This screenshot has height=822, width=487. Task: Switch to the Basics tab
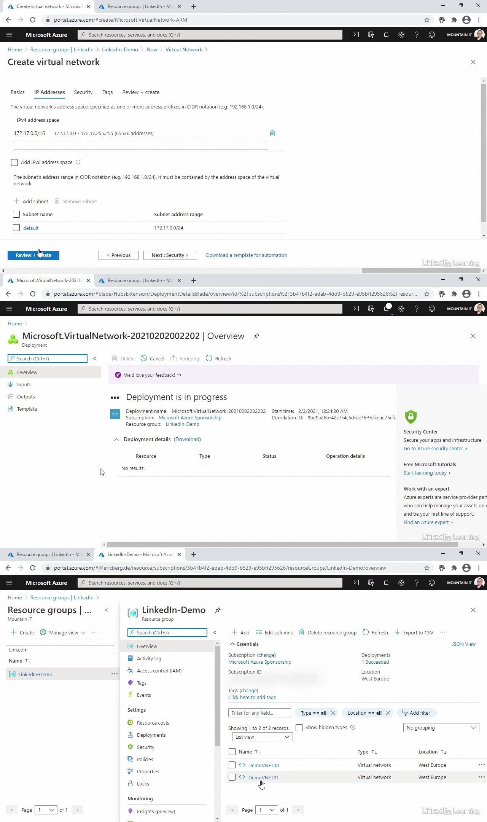(18, 92)
